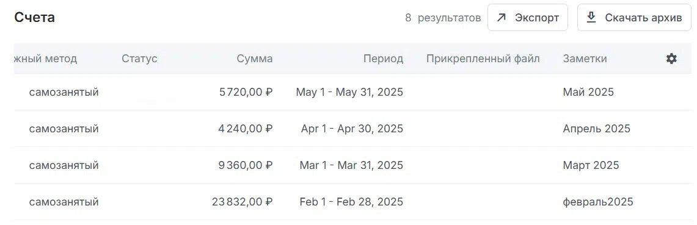Click the download icon in Скачать архив
697x225 pixels.
[591, 18]
